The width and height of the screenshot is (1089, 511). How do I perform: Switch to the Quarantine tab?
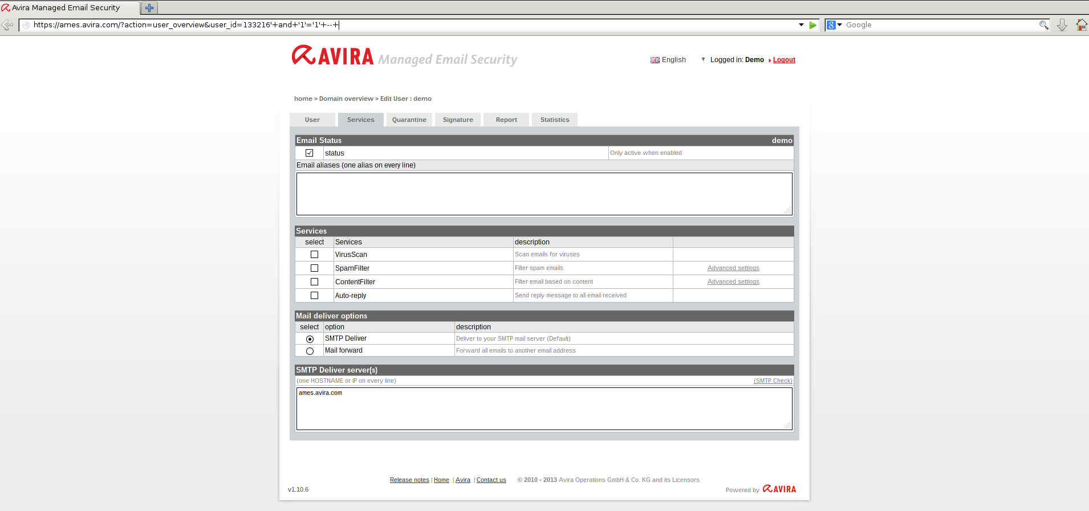(409, 120)
